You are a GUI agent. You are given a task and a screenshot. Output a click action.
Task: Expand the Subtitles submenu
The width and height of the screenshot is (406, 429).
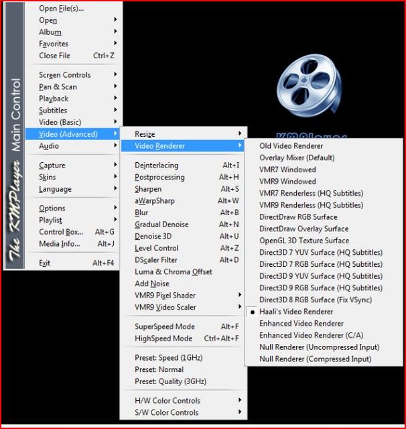pos(73,111)
